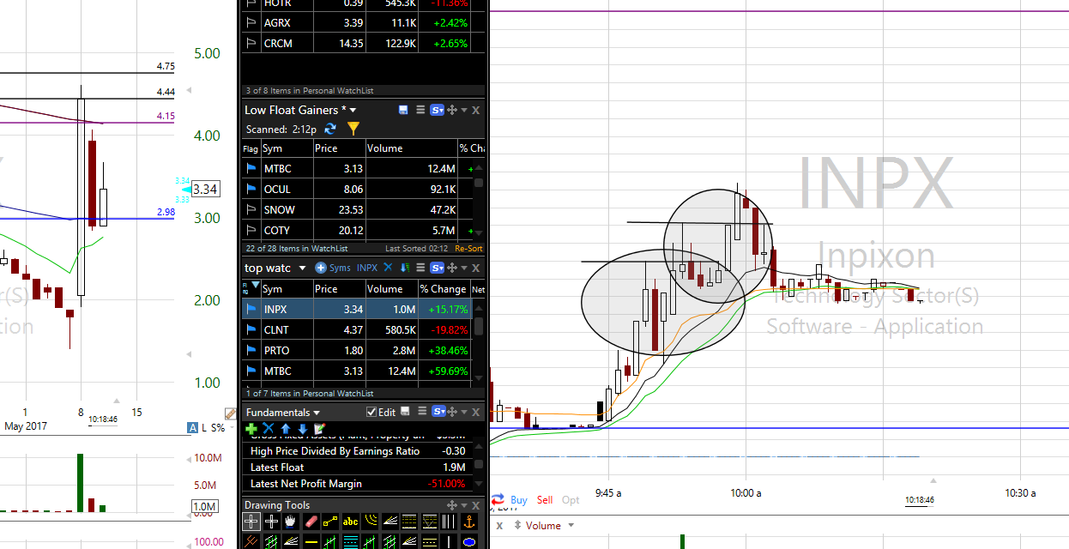The width and height of the screenshot is (1069, 549).
Task: Toggle flag for CRCM row
Action: point(251,43)
